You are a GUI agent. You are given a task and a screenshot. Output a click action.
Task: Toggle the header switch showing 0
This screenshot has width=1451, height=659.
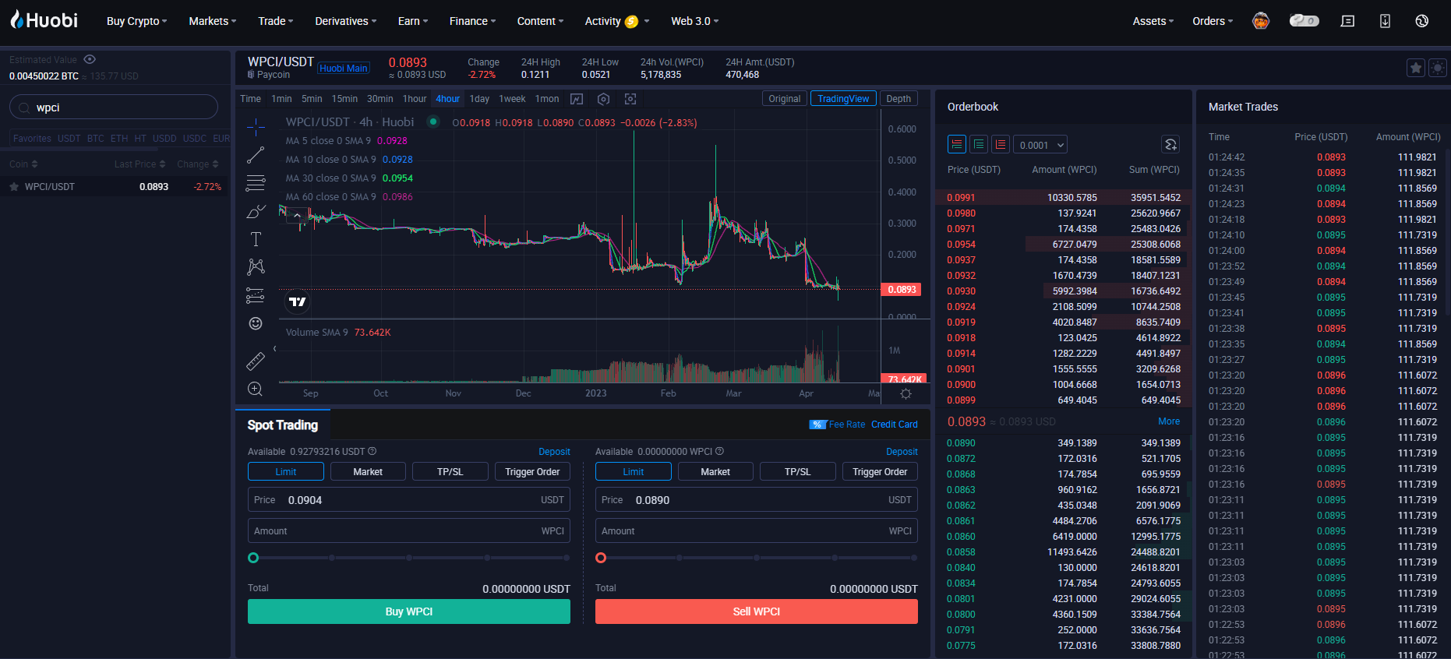point(1304,21)
